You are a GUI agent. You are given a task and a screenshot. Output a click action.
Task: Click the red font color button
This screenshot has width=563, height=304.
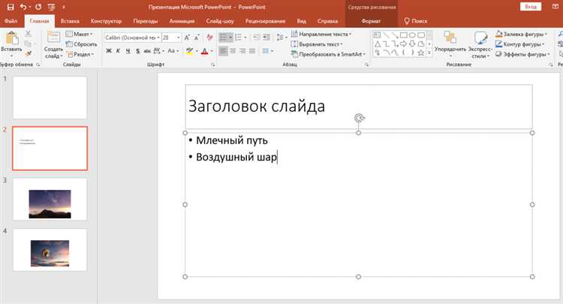(x=204, y=51)
